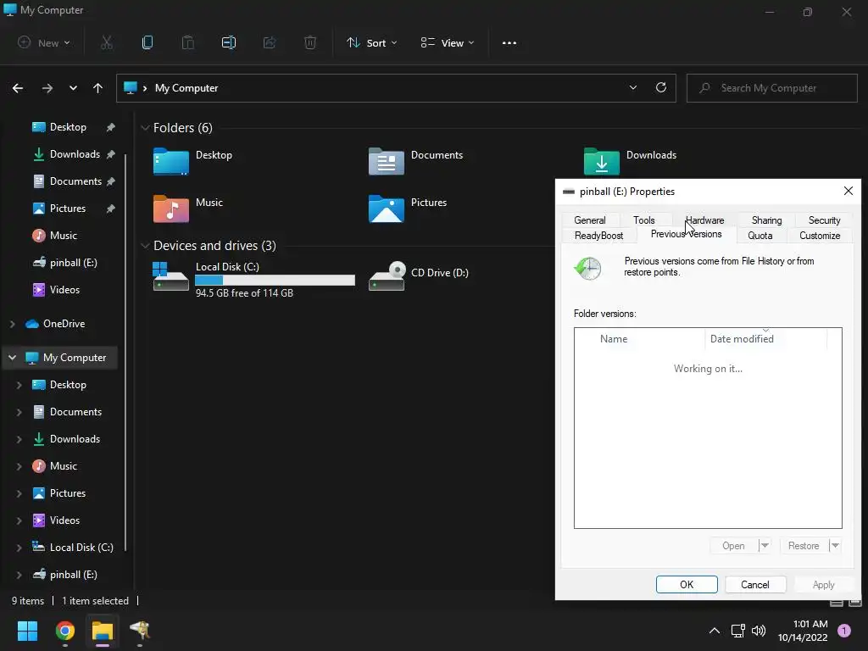
Task: Switch to the Tools tab
Action: 644,220
